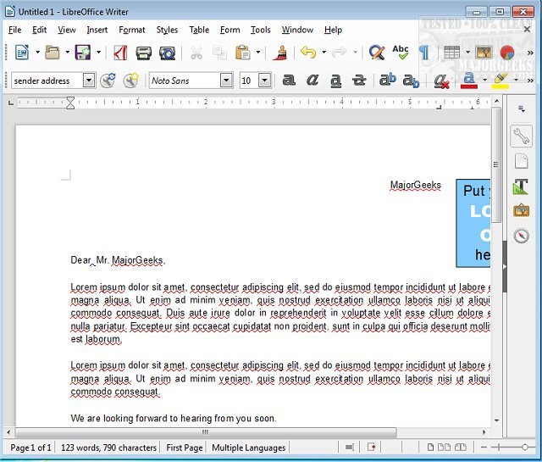Click the Paste clipboard icon
The image size is (542, 462).
pyautogui.click(x=243, y=53)
